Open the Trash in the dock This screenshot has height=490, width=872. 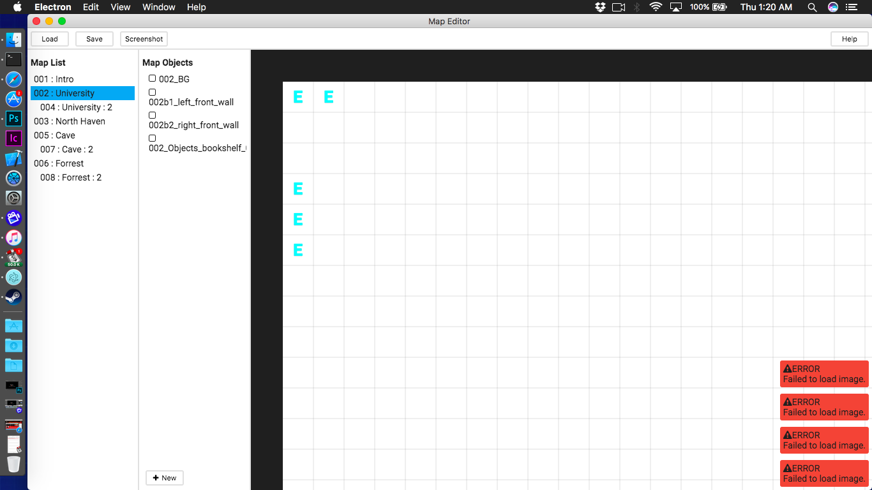pyautogui.click(x=13, y=464)
